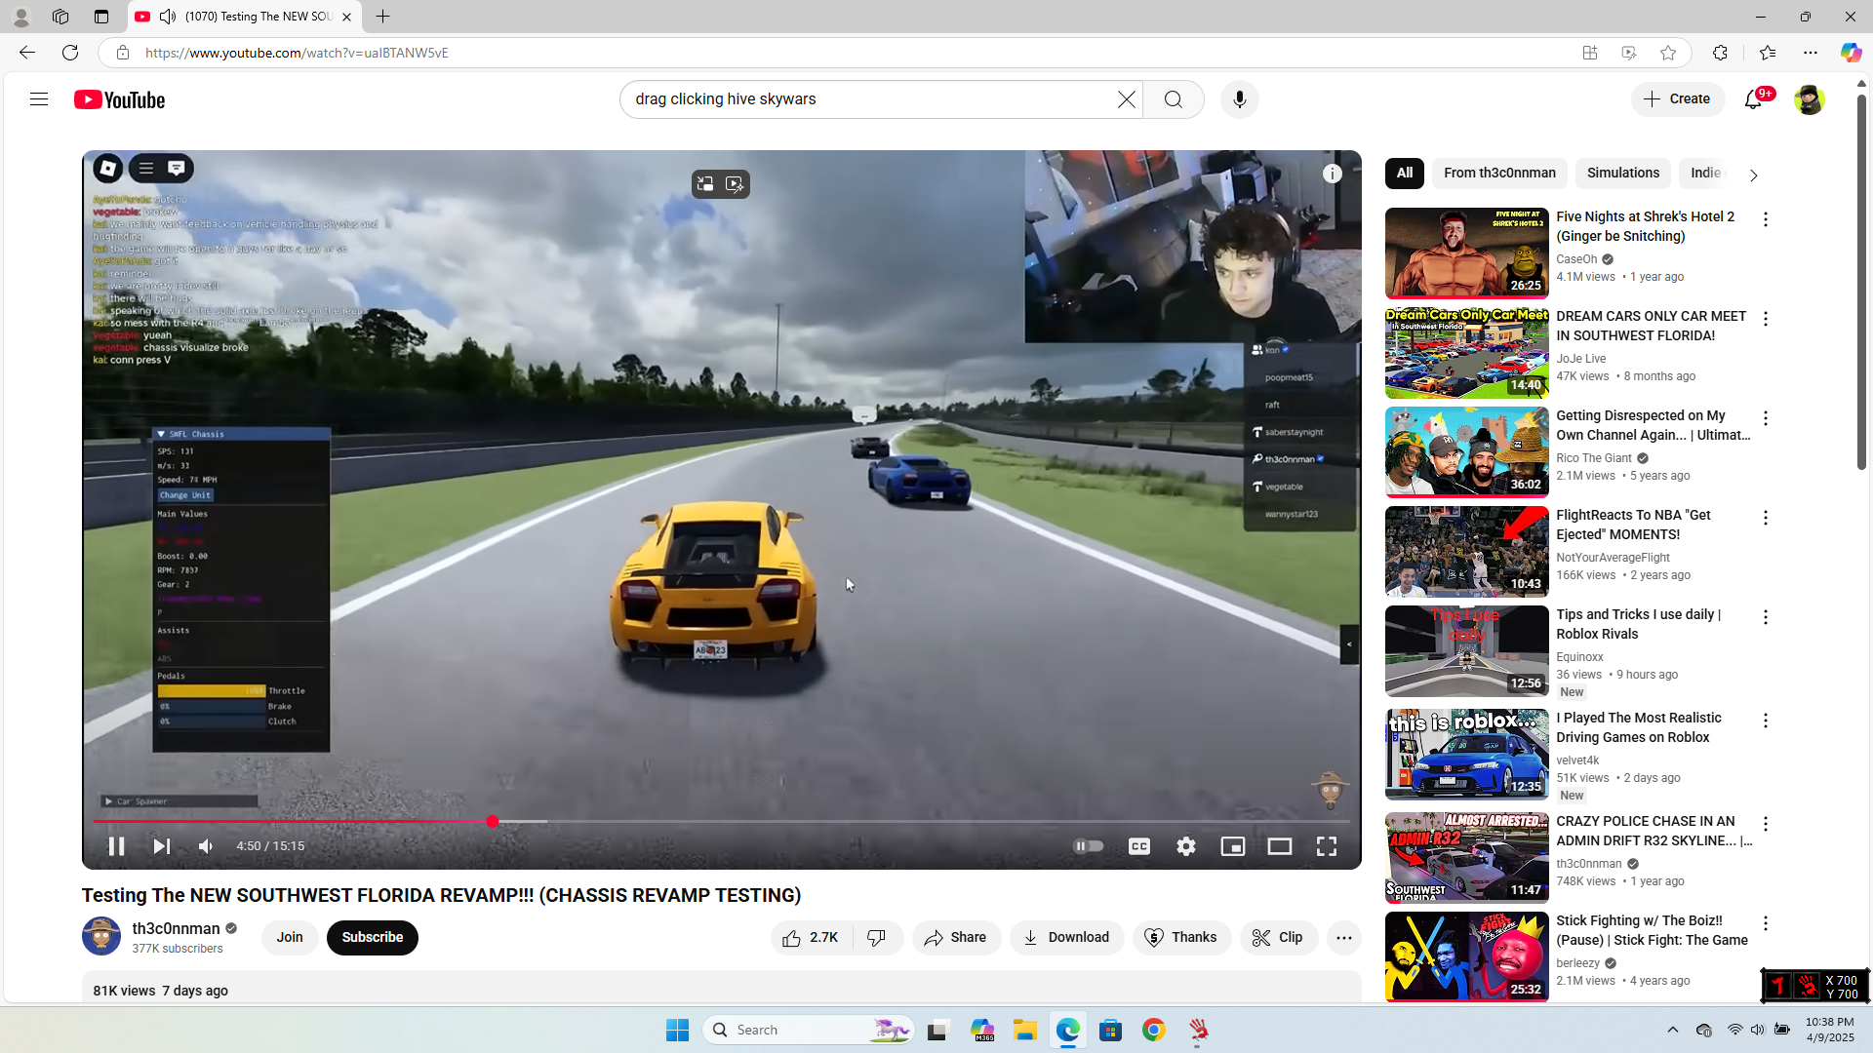Select the All filter chip
This screenshot has width=1873, height=1053.
1405,174
